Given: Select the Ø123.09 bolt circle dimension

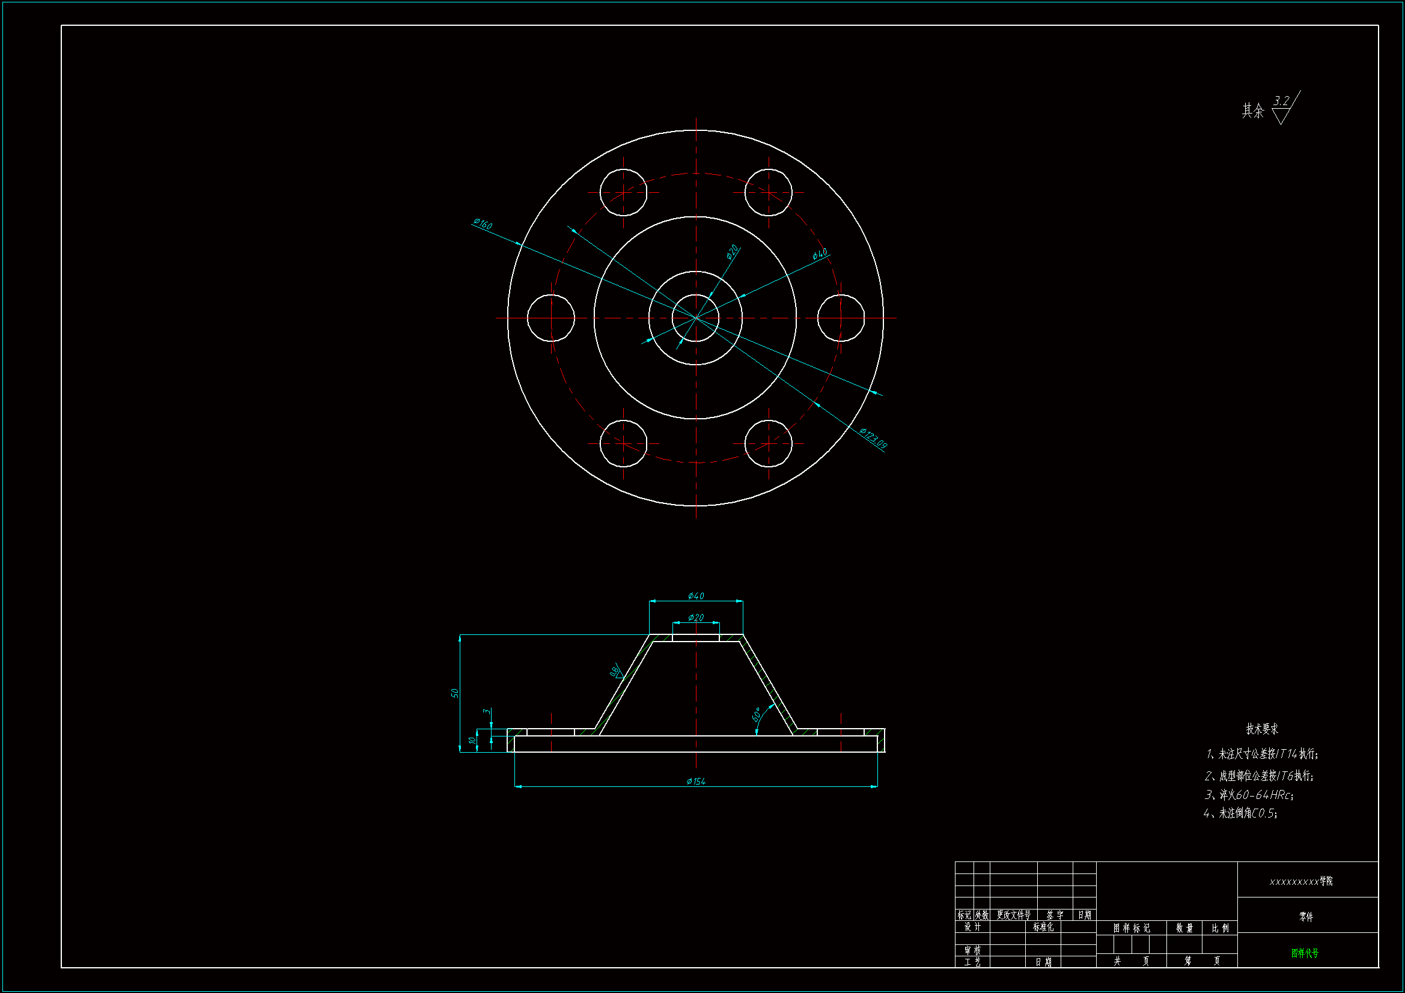Looking at the screenshot, I should point(873,438).
